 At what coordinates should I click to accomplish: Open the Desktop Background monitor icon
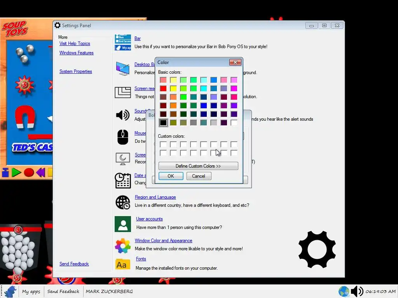point(123,68)
